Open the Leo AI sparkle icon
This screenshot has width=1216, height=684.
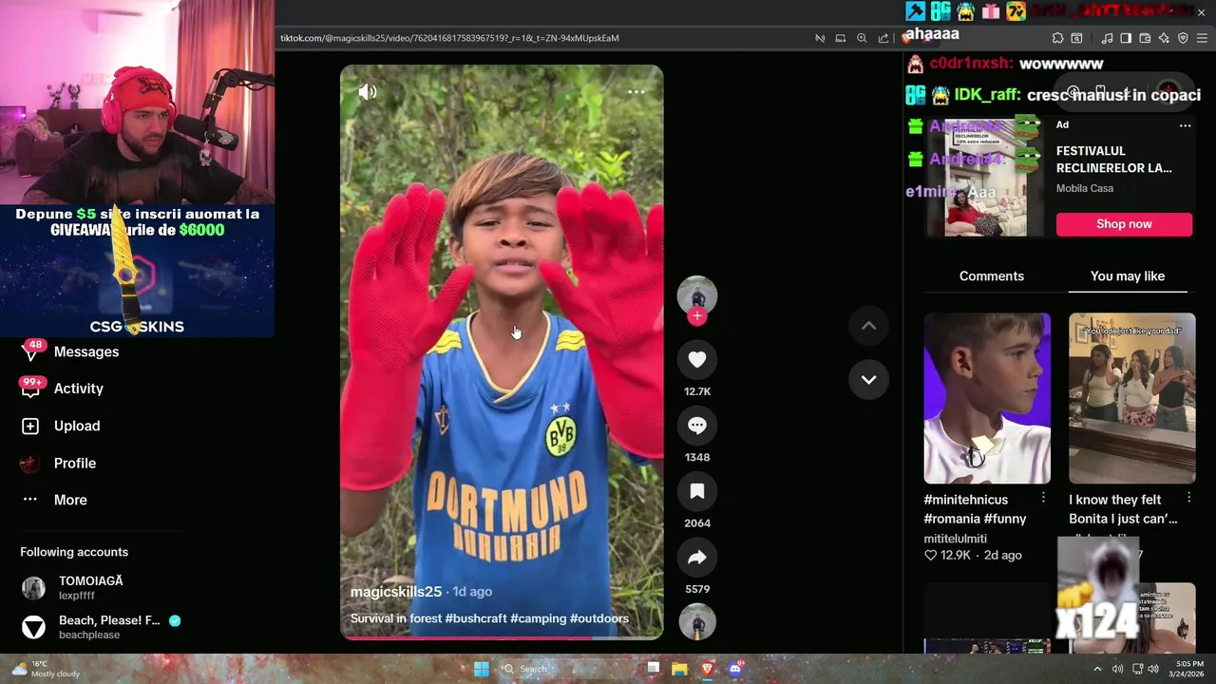[x=1164, y=38]
